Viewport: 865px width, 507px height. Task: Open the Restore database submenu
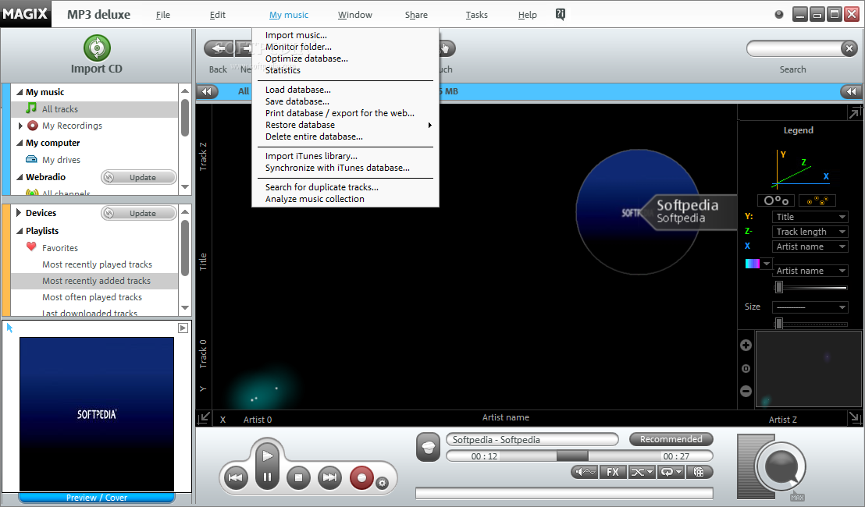pos(345,125)
